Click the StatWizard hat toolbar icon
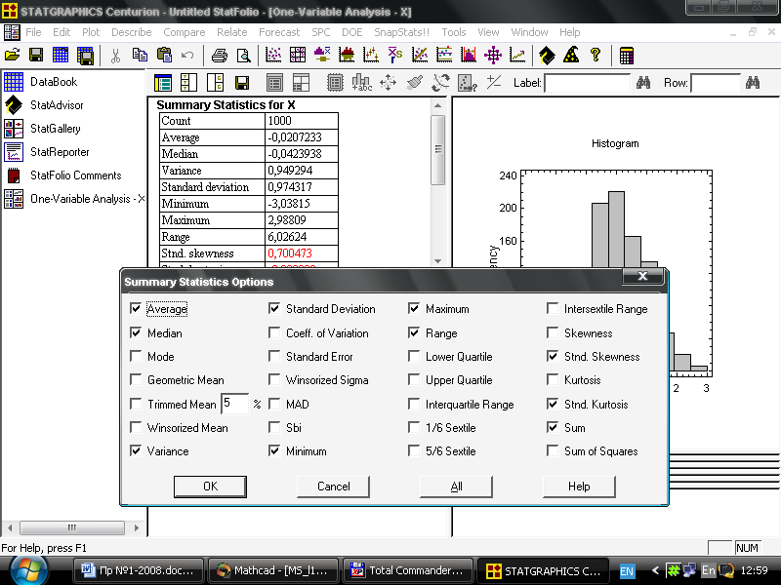Screen dimensions: 781x585 pos(571,56)
